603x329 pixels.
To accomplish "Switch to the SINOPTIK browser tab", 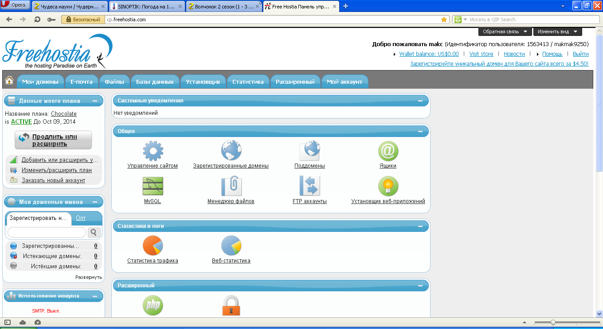I will pos(146,6).
